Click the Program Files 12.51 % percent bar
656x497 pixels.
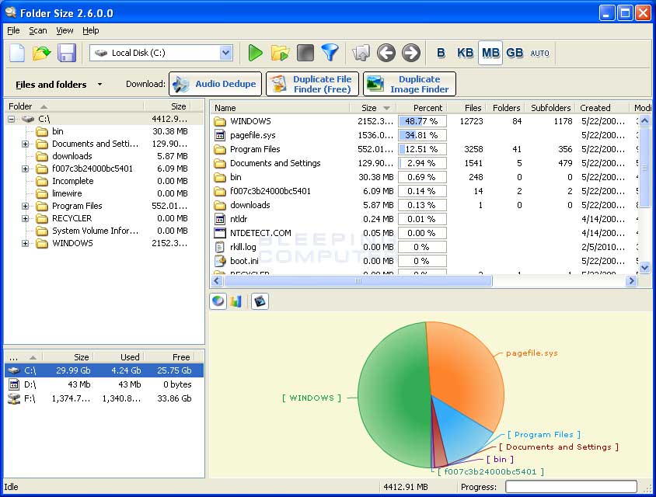pos(422,149)
